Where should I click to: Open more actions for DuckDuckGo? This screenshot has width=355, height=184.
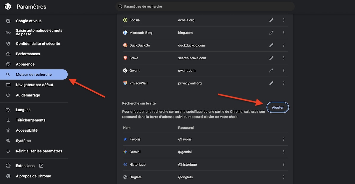tap(284, 45)
